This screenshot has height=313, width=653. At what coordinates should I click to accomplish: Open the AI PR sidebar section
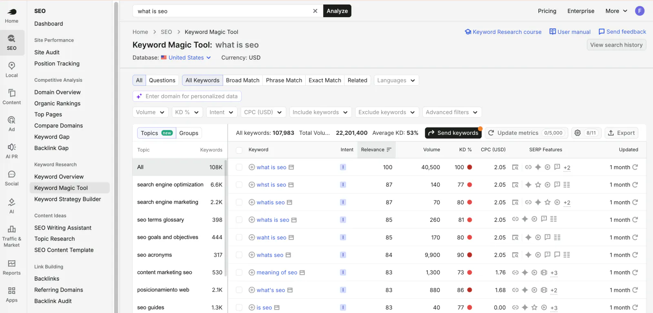[x=11, y=151]
